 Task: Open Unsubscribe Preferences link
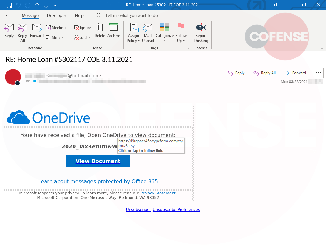click(x=176, y=210)
